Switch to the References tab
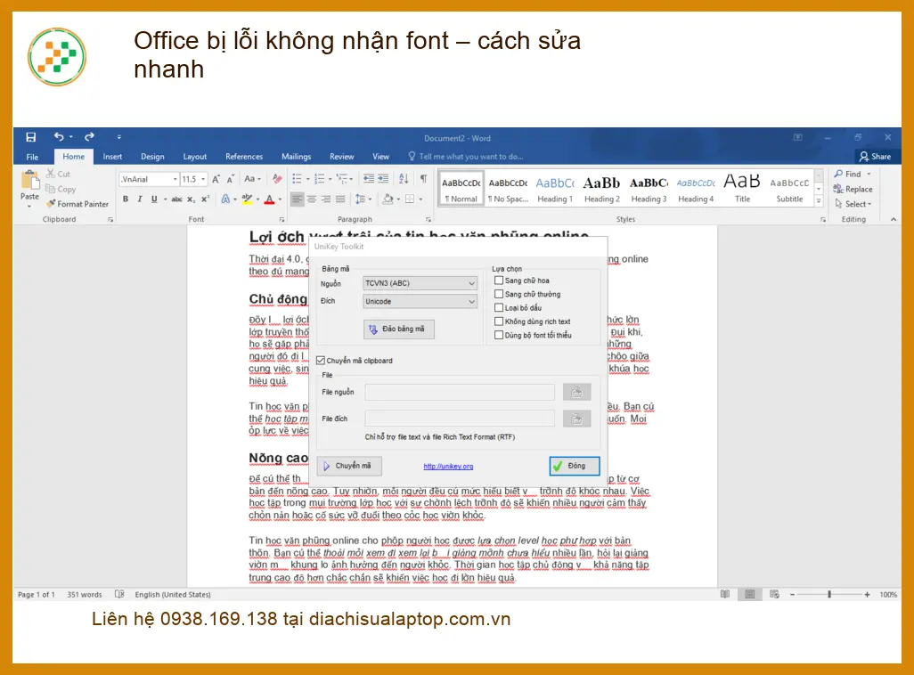Viewport: 914px width, 675px height. tap(244, 157)
